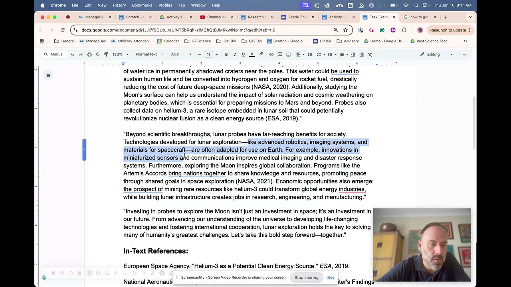Click the font size field showing 11
511x287 pixels.
click(x=208, y=55)
